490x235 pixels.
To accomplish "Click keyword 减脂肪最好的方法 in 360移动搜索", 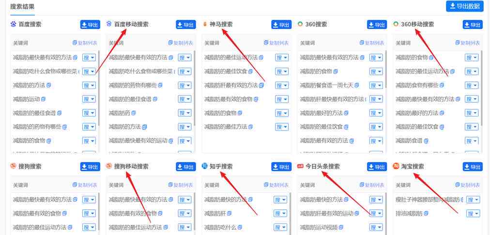I will point(417,113).
